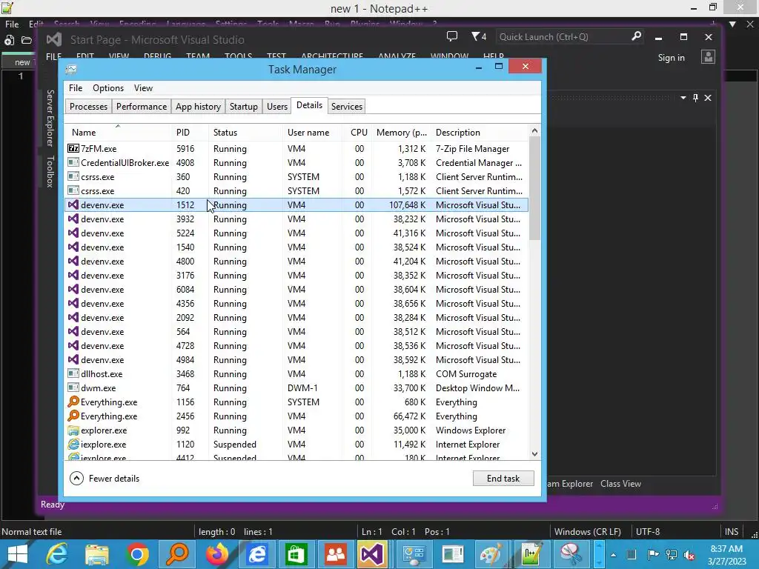Switch to App history tab

pyautogui.click(x=198, y=107)
